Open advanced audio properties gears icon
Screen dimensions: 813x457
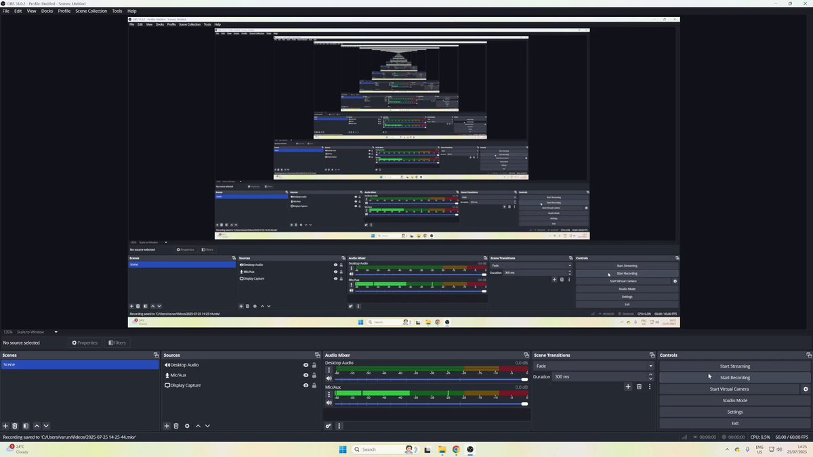coord(329,426)
